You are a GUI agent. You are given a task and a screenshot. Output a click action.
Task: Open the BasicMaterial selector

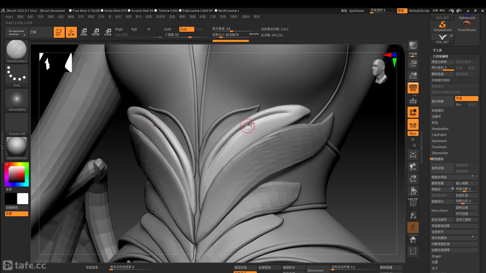17,148
